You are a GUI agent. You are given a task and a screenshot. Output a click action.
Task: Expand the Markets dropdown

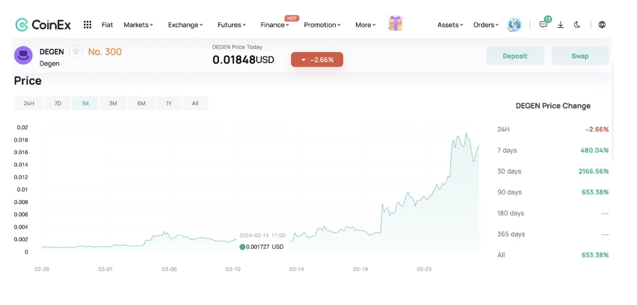click(138, 25)
